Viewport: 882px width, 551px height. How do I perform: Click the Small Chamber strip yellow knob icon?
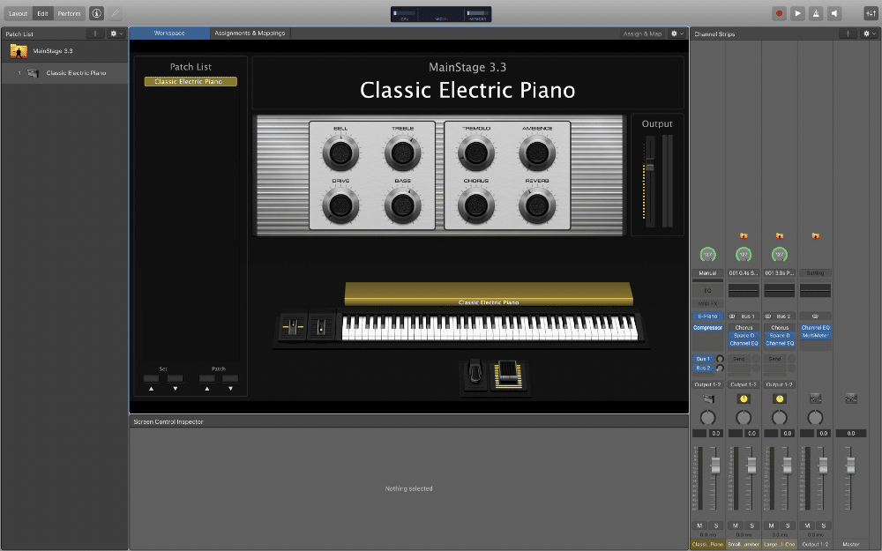coord(744,399)
